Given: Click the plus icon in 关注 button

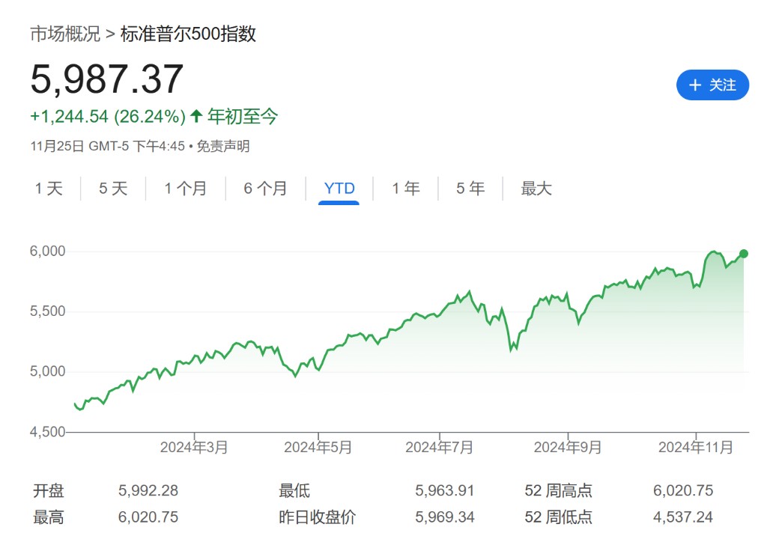Looking at the screenshot, I should click(x=694, y=85).
